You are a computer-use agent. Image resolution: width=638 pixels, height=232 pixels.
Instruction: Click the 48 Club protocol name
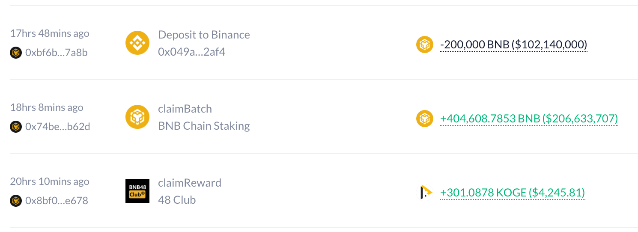point(176,200)
